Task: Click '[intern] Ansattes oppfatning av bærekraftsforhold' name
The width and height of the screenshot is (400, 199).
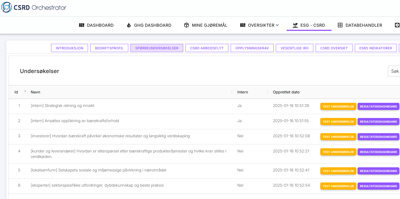Action: click(x=75, y=121)
